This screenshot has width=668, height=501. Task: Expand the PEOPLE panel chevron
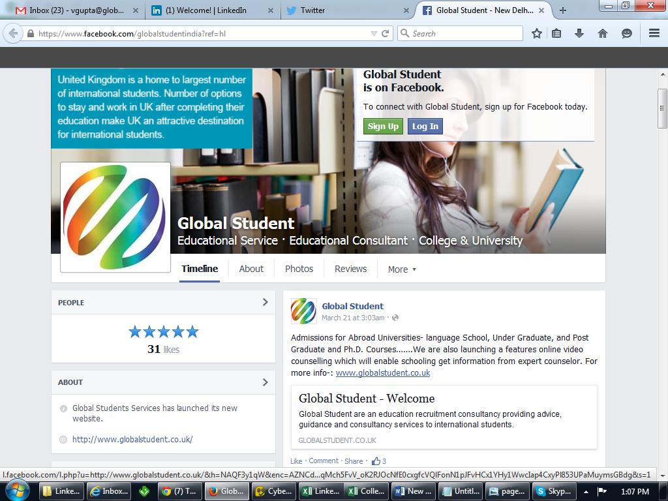pos(265,302)
